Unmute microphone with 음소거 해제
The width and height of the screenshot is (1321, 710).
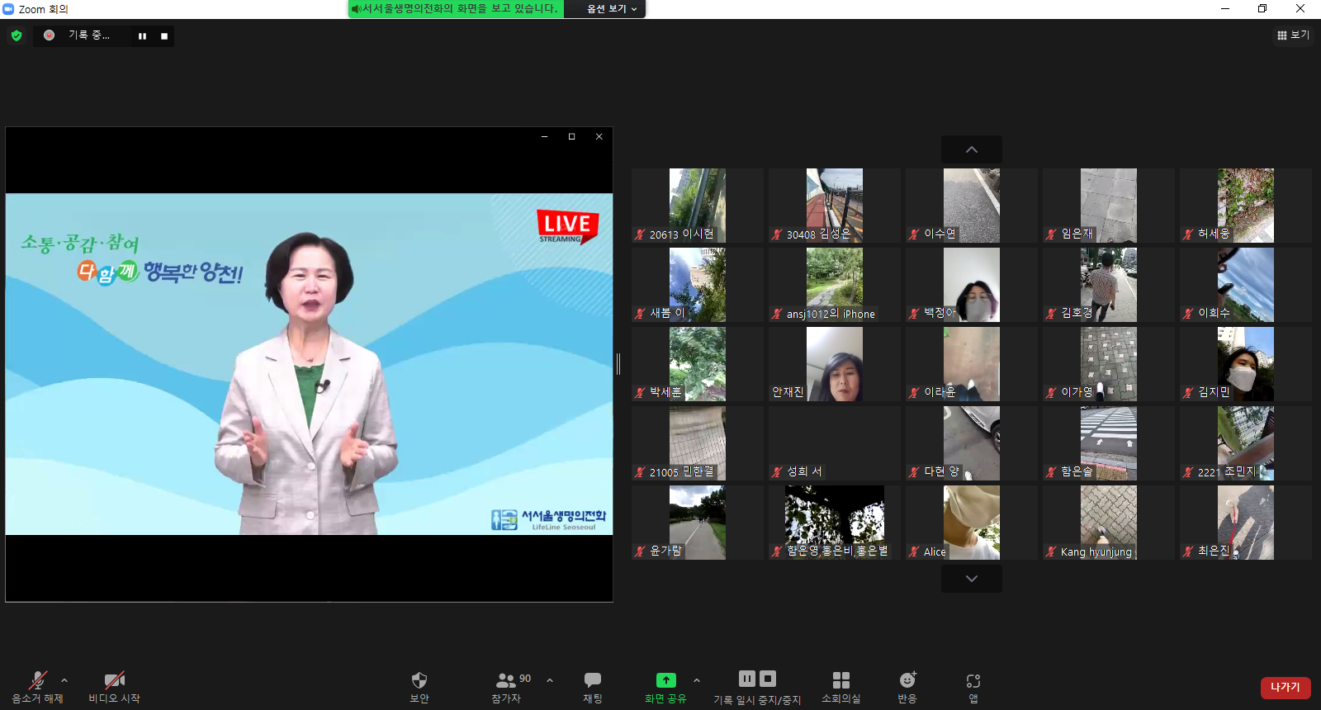tap(37, 687)
